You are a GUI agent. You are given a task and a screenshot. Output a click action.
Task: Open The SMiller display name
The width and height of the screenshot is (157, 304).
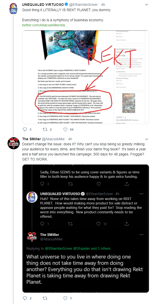pyautogui.click(x=31, y=139)
